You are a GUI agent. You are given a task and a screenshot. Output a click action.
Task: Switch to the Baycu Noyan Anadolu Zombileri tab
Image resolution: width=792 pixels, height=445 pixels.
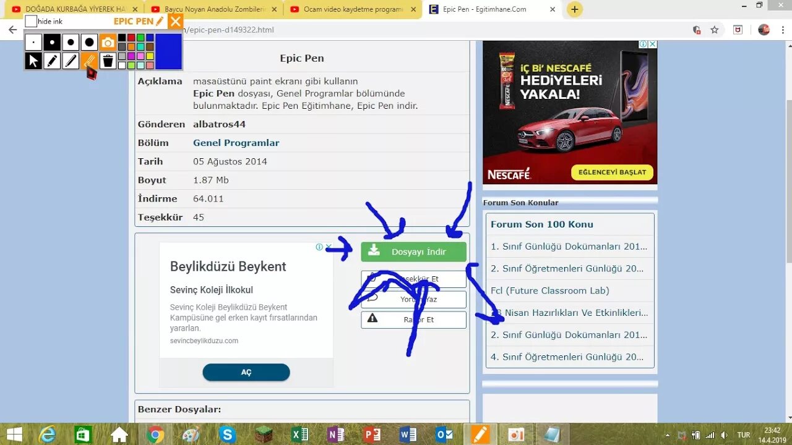tap(214, 9)
